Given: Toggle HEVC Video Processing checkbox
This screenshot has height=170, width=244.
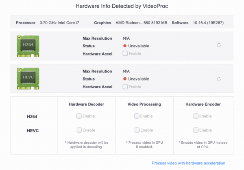Looking at the screenshot, I should [137, 130].
